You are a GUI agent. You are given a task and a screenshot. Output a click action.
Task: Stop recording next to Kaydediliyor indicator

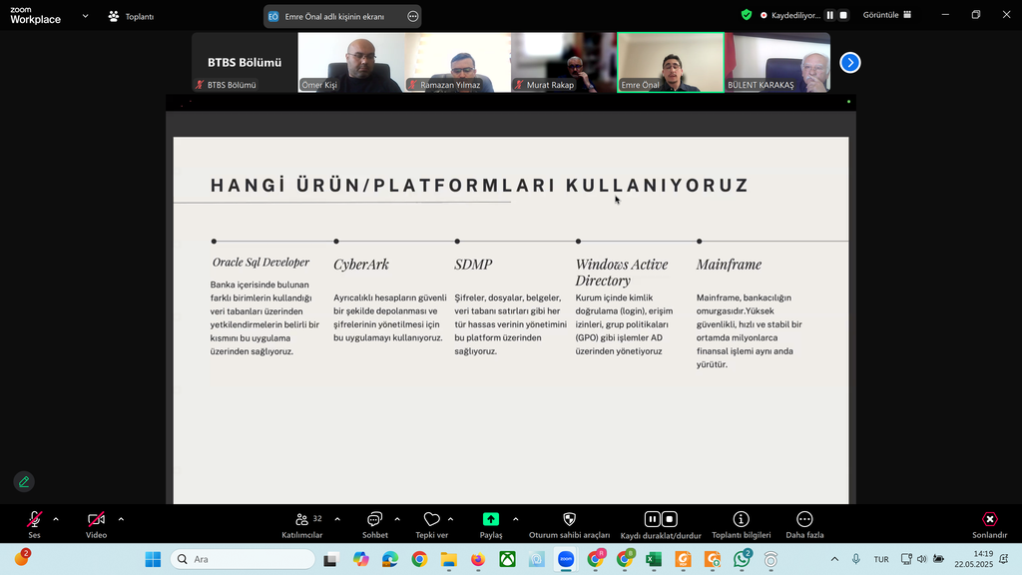pos(843,15)
